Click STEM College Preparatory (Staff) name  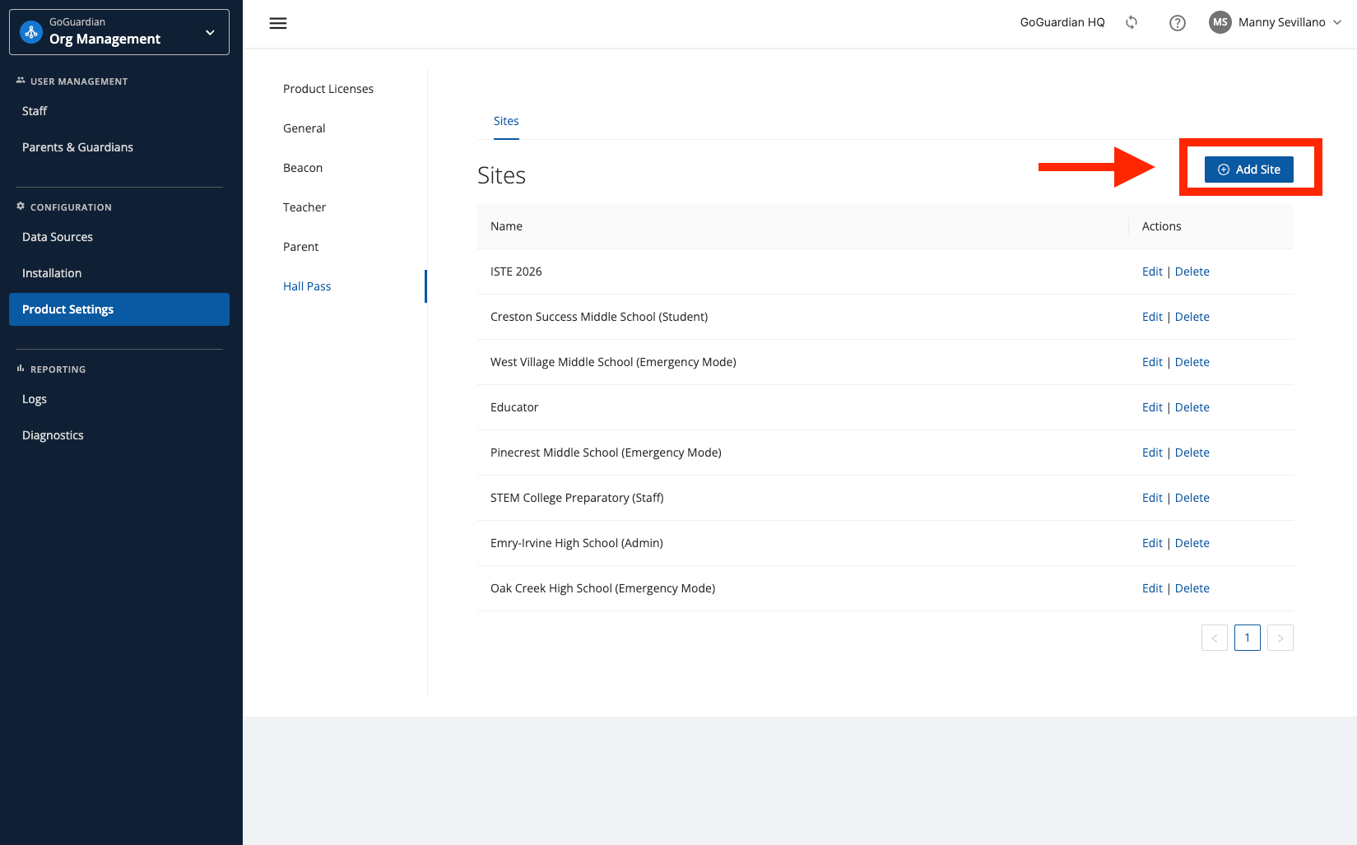(577, 498)
